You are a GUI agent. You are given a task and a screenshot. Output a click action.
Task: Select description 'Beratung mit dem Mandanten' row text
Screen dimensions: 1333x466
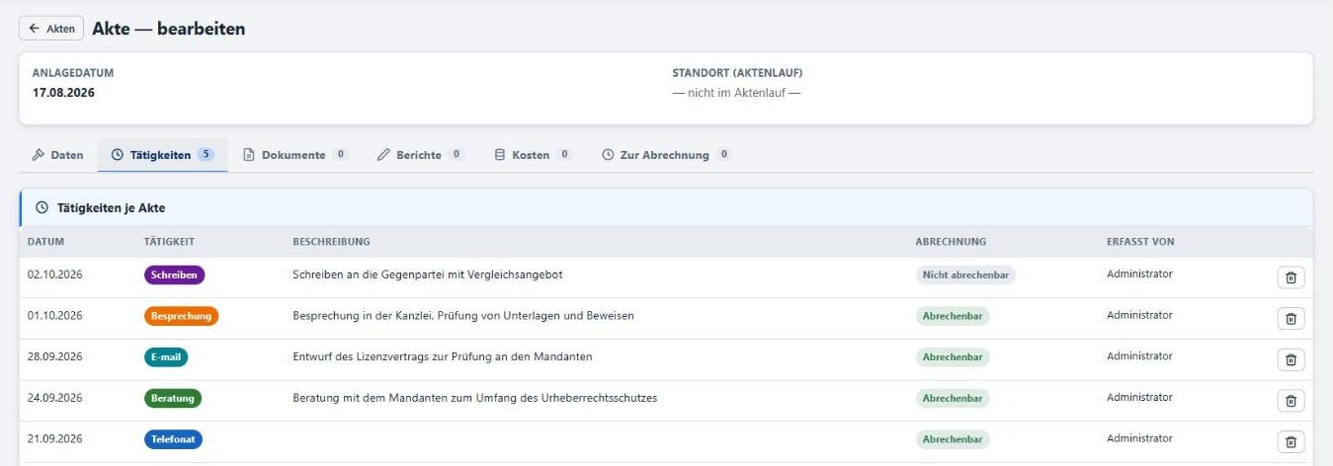pos(474,398)
